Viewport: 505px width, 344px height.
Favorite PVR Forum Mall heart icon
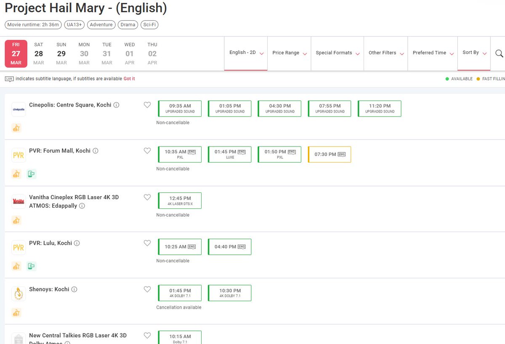(147, 151)
